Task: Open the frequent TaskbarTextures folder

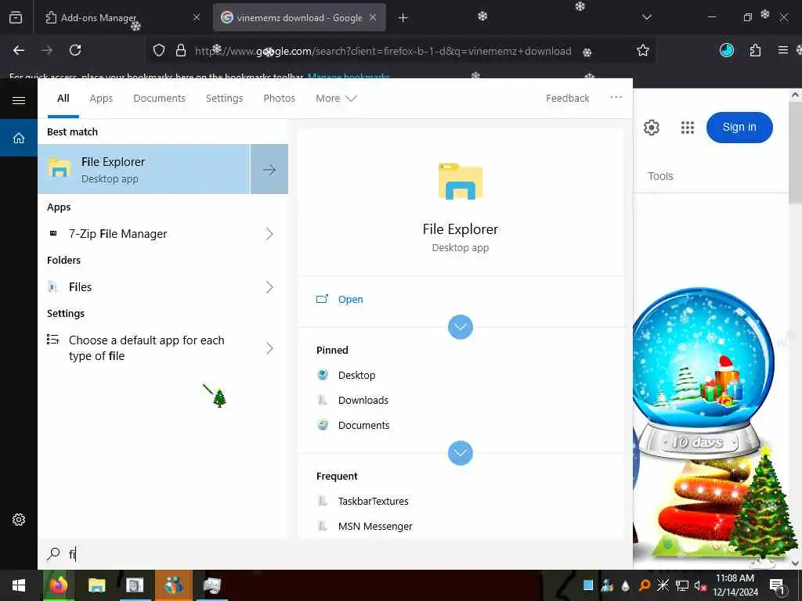Action: tap(373, 502)
